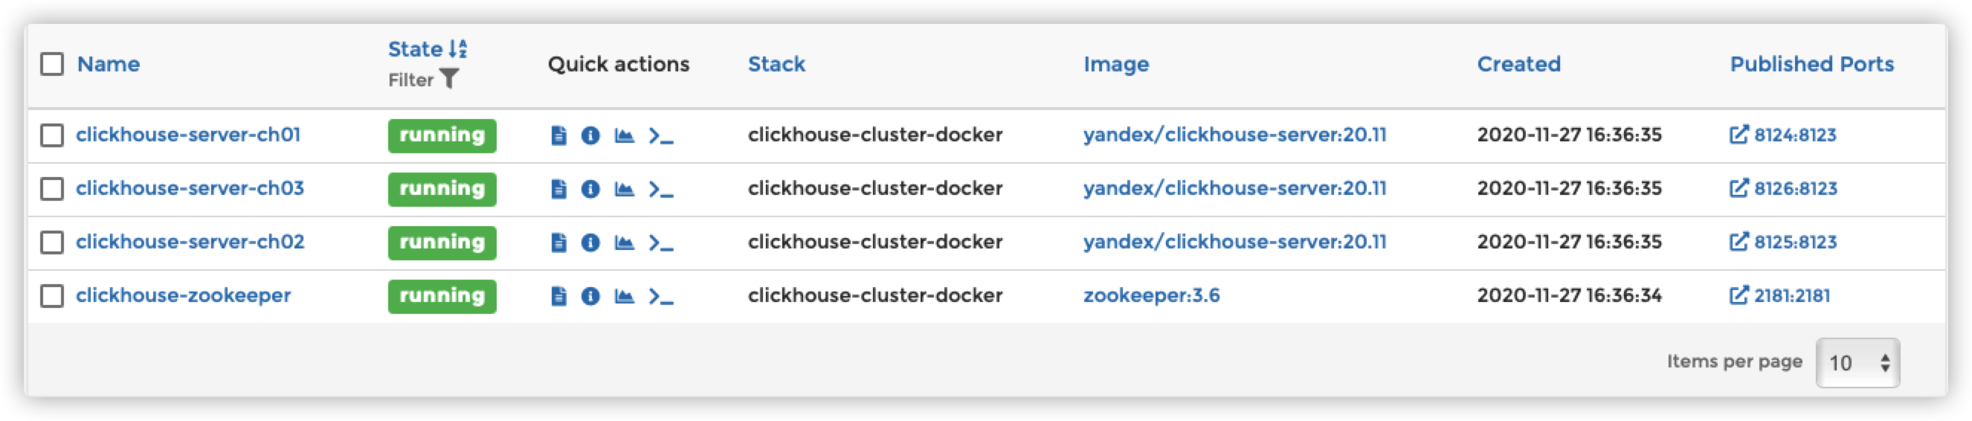Open stats chart icon for clickhouse-server-ch01
Viewport: 1972px width, 421px height.
point(625,135)
